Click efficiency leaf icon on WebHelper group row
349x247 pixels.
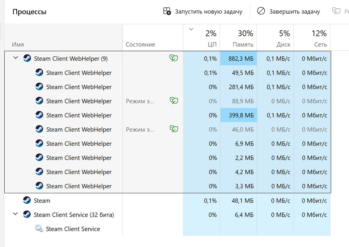pos(174,58)
